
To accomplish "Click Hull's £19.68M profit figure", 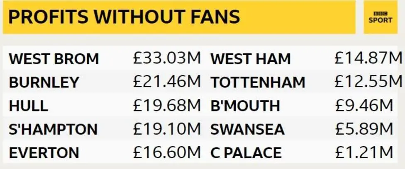I will click(x=167, y=106).
